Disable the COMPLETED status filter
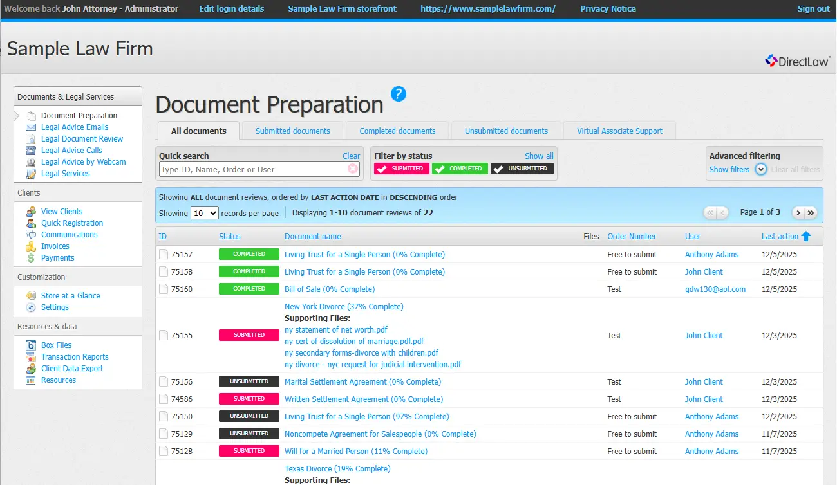This screenshot has height=485, width=837. pyautogui.click(x=459, y=168)
